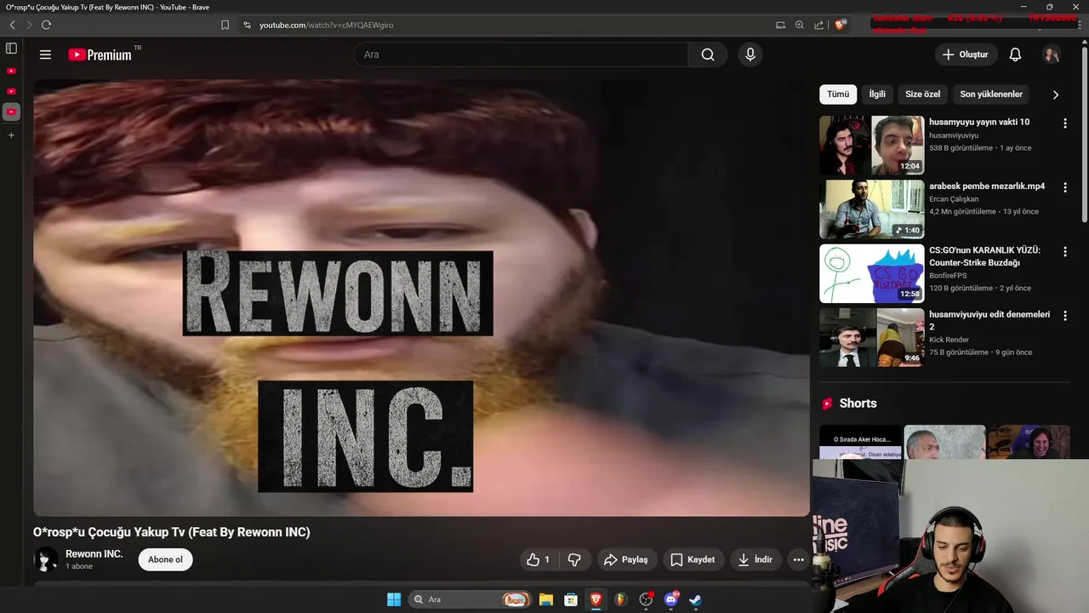
Task: Open Brave Shields lion icon
Action: pos(840,25)
